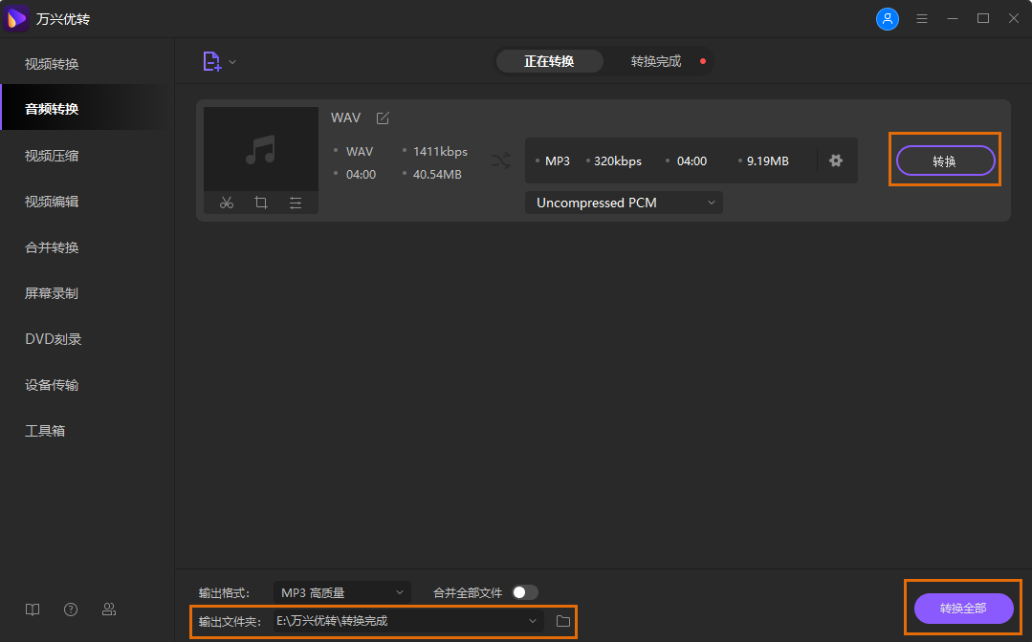Select DVD刻录 in the left sidebar
Viewport: 1032px width, 642px height.
point(55,338)
